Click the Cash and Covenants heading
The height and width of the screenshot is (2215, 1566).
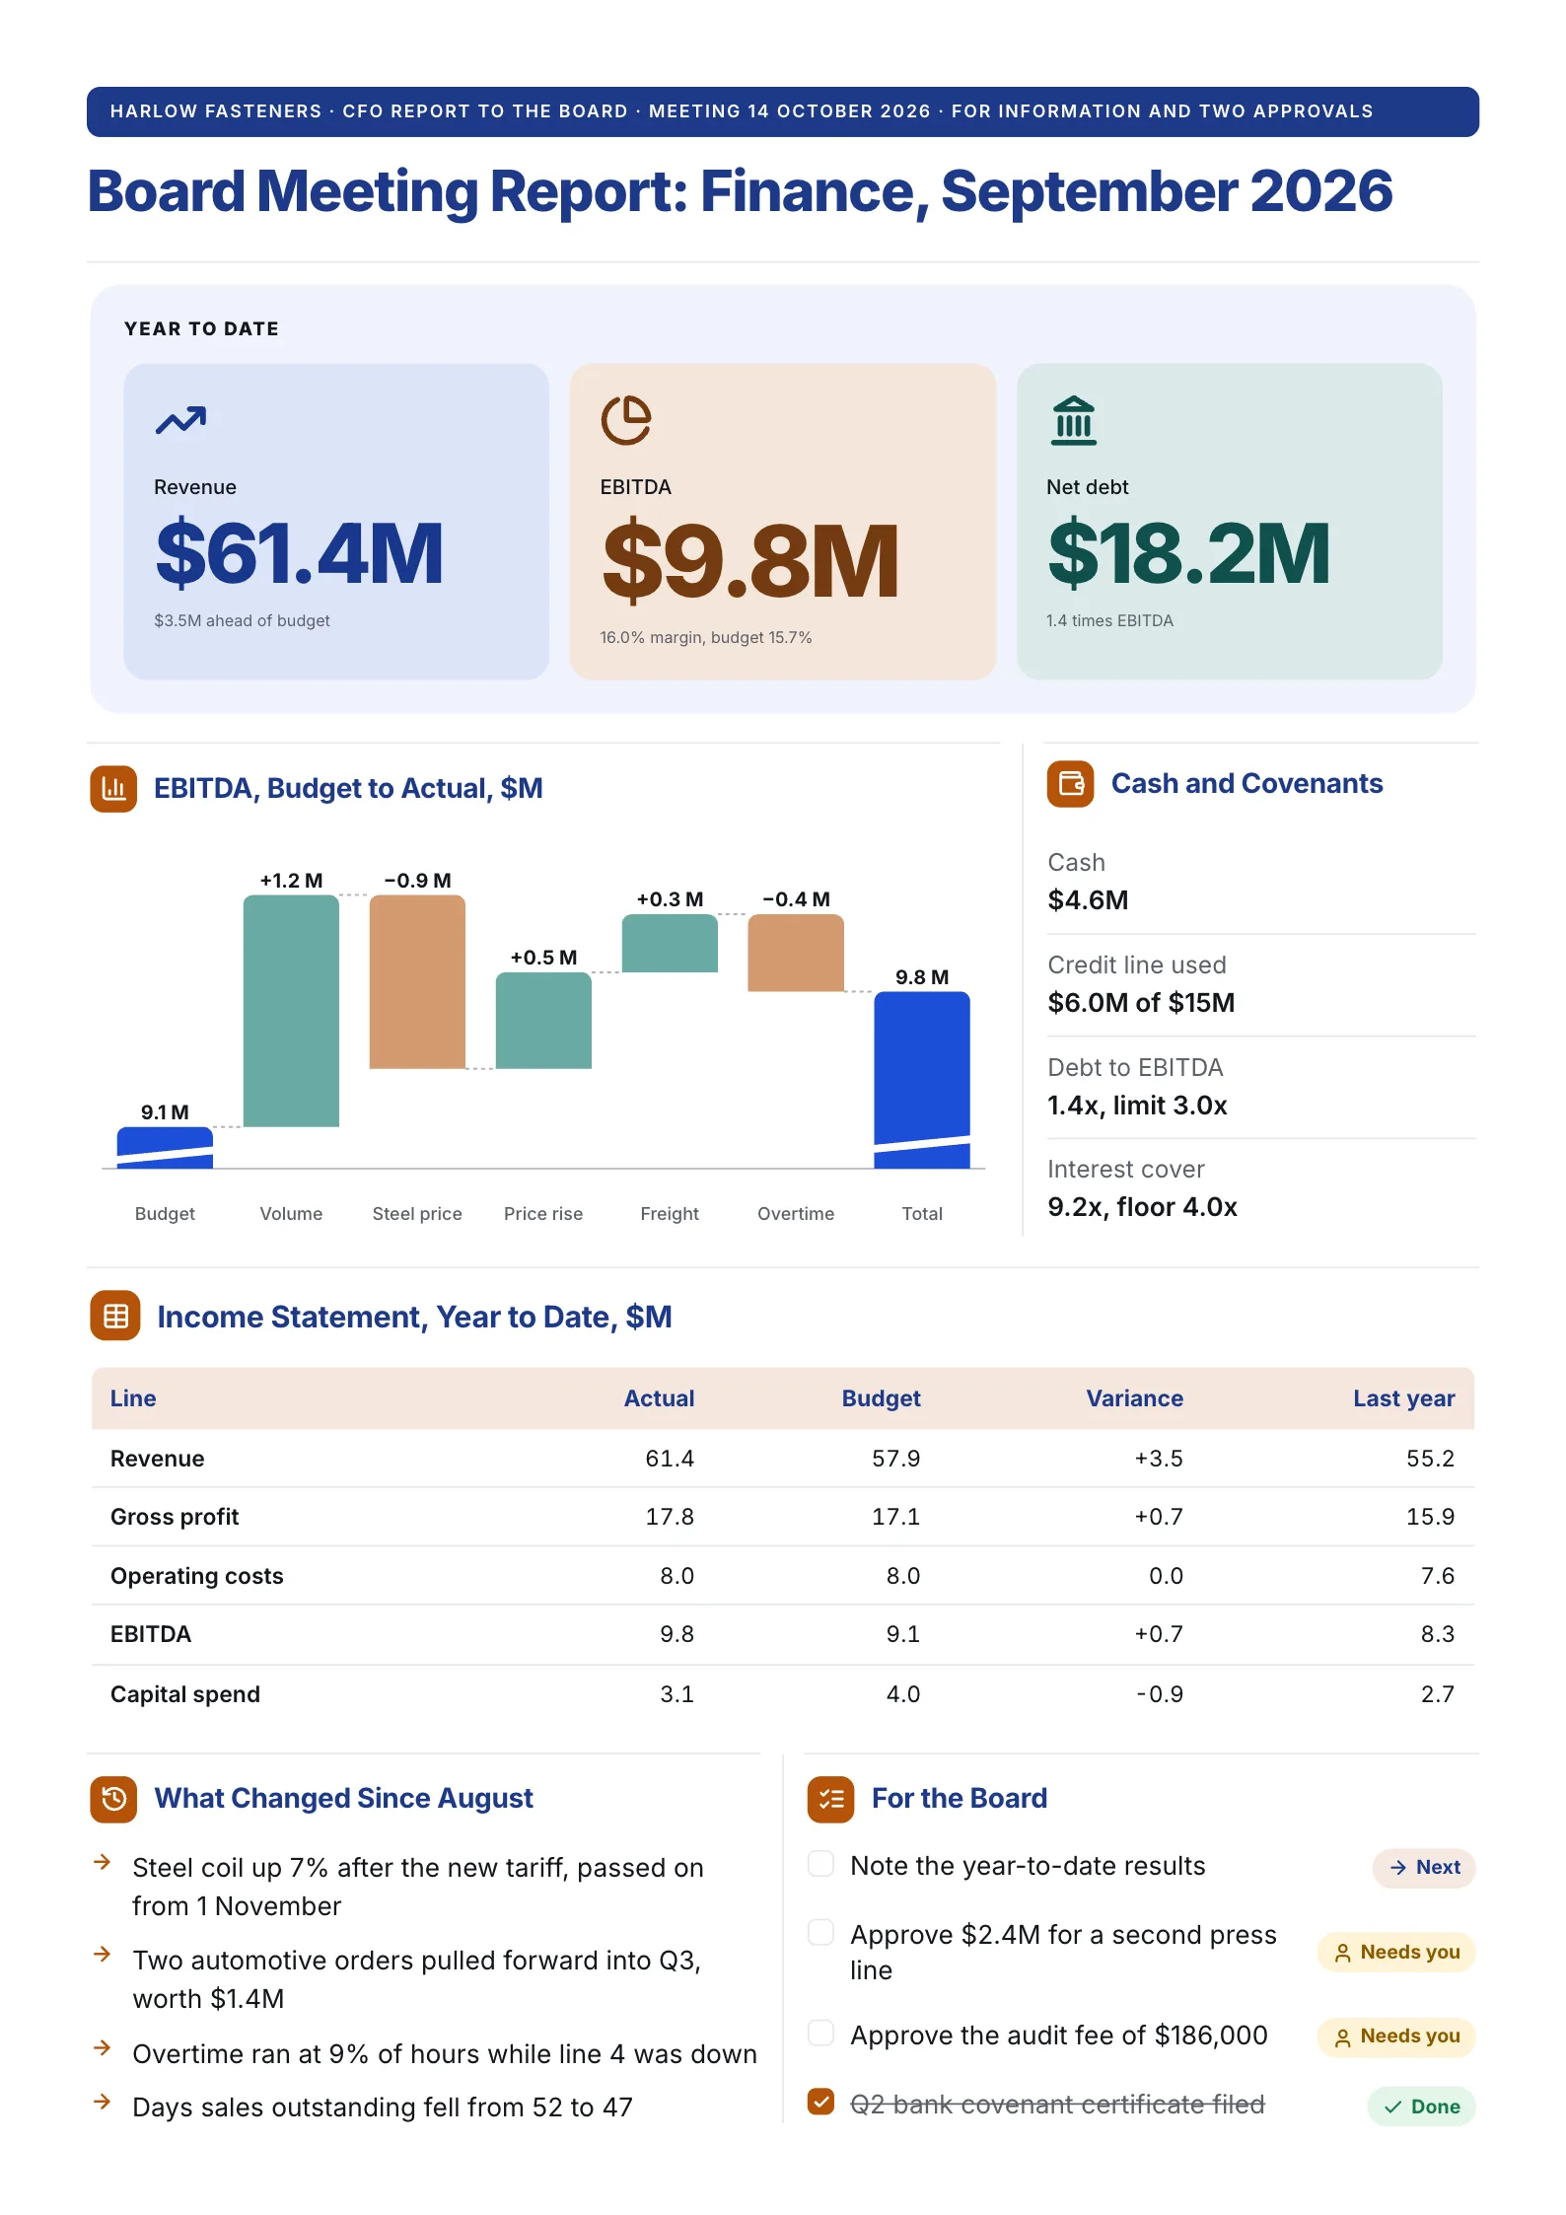tap(1246, 783)
